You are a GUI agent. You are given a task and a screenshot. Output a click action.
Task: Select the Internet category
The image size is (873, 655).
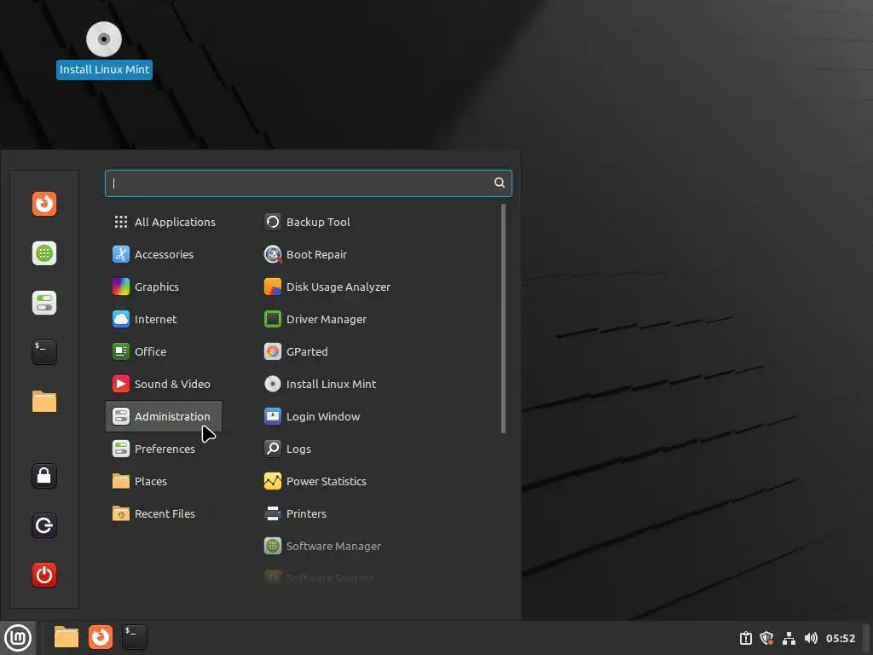point(164,319)
